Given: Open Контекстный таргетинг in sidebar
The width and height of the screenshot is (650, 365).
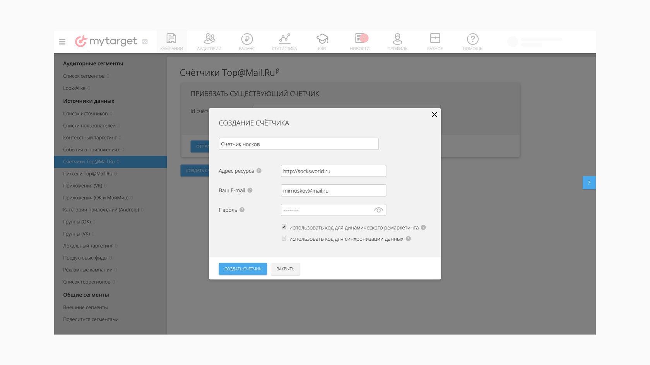Looking at the screenshot, I should tap(90, 138).
